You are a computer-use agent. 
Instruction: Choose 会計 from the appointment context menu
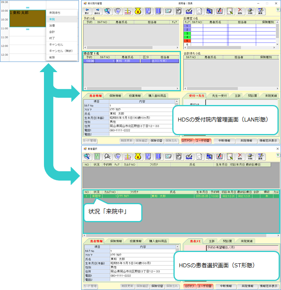tap(52, 32)
